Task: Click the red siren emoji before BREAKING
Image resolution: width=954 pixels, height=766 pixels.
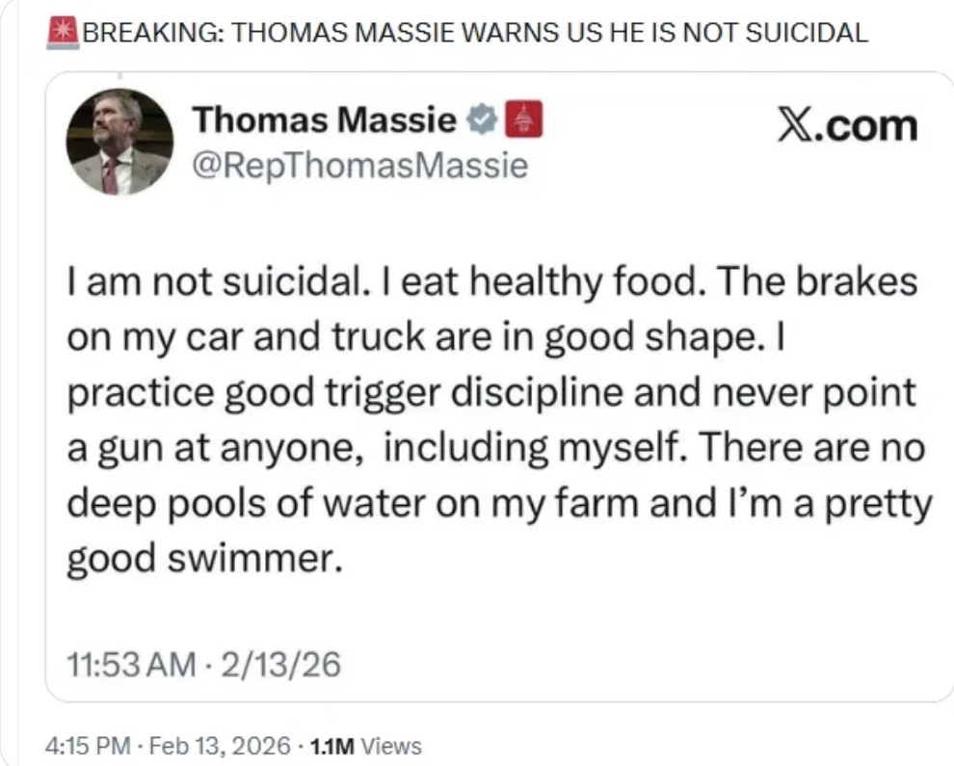Action: tap(63, 32)
